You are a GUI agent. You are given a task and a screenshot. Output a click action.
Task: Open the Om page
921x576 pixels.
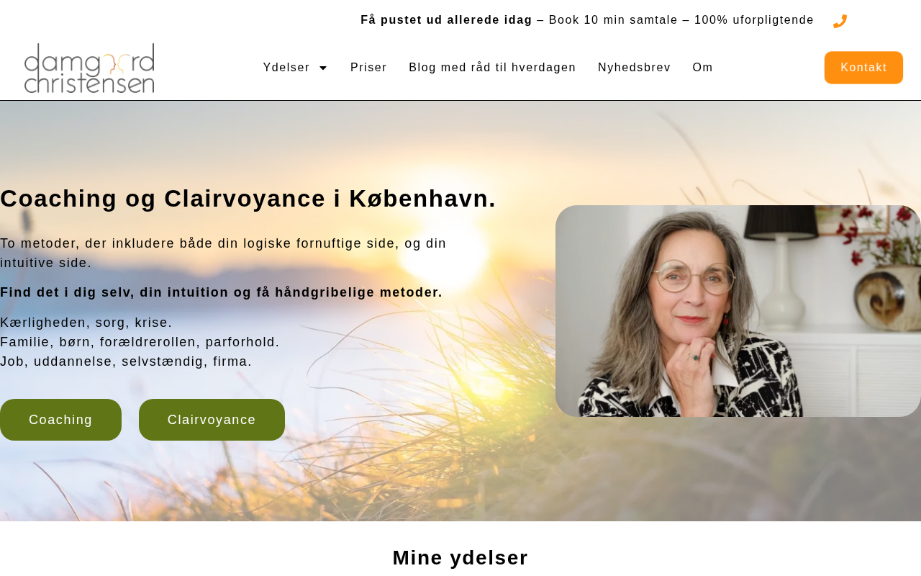click(x=702, y=68)
